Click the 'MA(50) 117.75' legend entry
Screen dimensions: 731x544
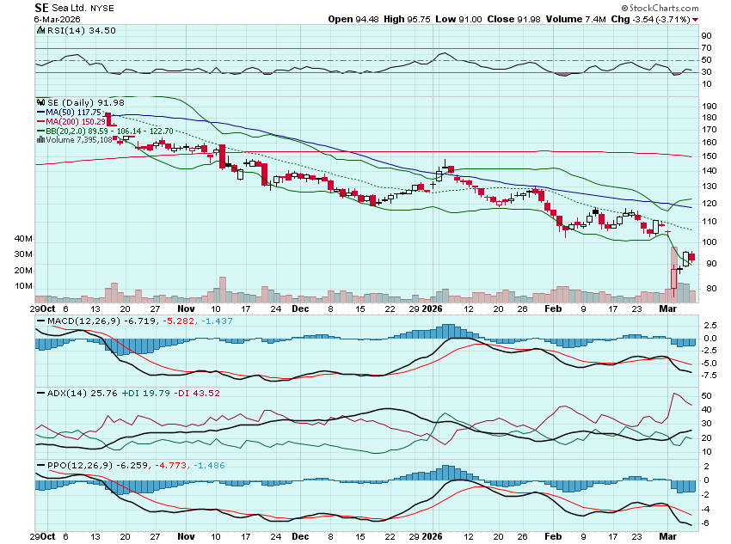[x=73, y=113]
